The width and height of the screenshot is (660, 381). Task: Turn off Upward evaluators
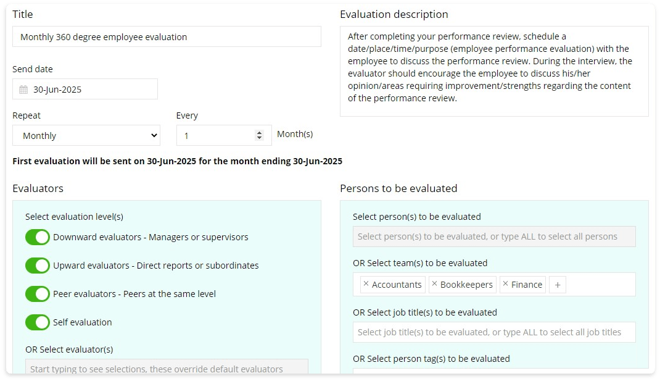point(37,266)
